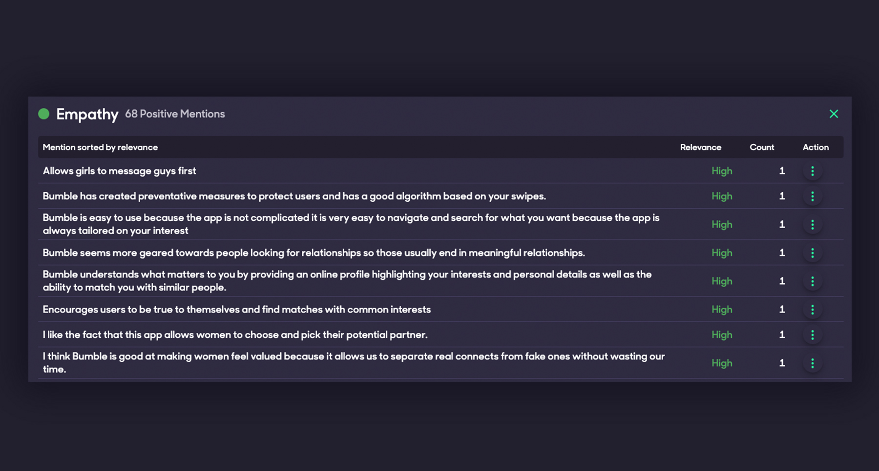Image resolution: width=879 pixels, height=471 pixels.
Task: Click "Mention sorted by relevance" header
Action: (100, 147)
